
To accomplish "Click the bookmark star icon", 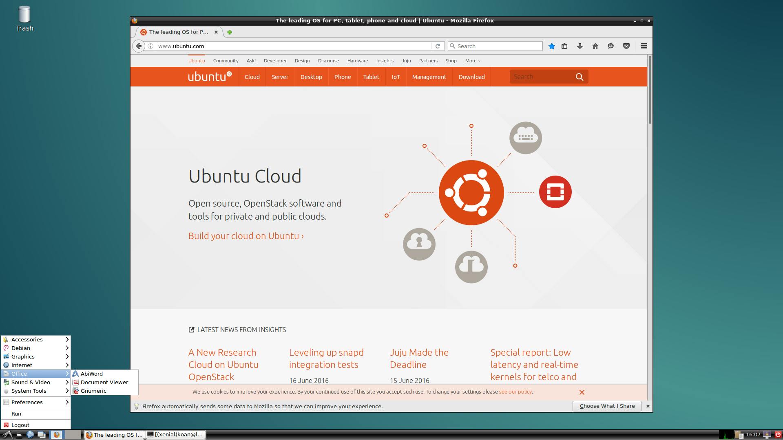I will pos(551,46).
